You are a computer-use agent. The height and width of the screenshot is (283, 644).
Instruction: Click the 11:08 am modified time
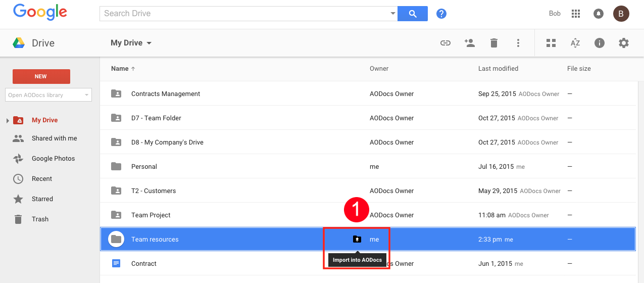point(492,215)
